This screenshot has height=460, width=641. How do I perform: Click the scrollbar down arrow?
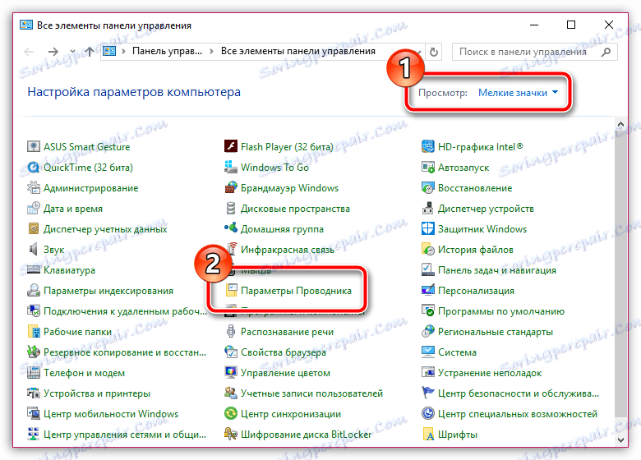click(620, 440)
